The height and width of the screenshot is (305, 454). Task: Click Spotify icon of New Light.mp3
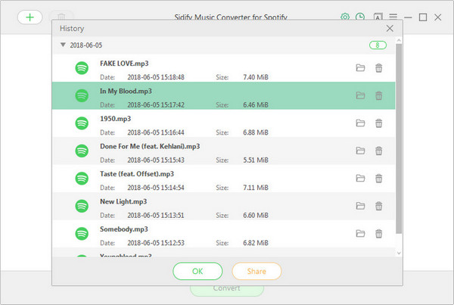click(82, 206)
